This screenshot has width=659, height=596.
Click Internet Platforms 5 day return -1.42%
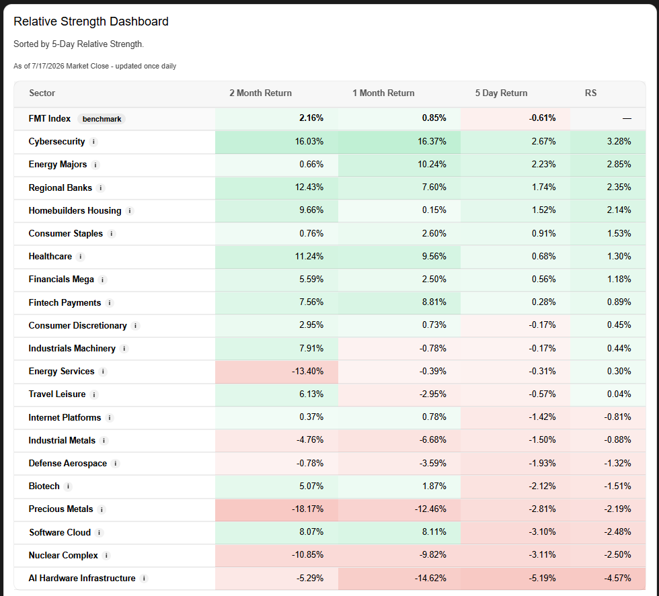pos(542,417)
